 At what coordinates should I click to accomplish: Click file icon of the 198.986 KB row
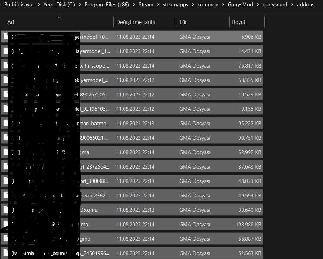tap(6, 225)
